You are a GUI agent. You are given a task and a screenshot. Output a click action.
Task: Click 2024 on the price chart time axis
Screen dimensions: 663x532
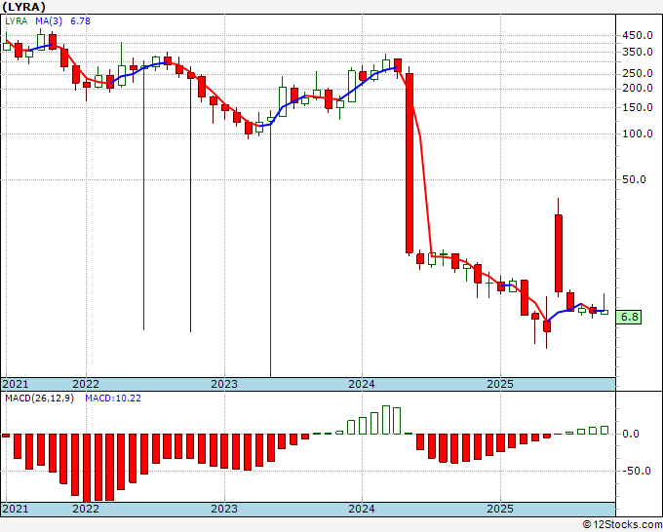tap(362, 384)
